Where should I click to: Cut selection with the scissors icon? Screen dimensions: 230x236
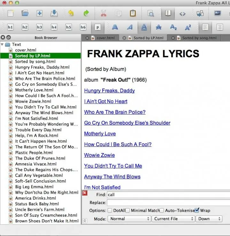pos(103,13)
